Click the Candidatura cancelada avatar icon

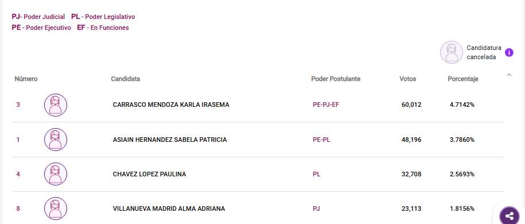tap(452, 52)
